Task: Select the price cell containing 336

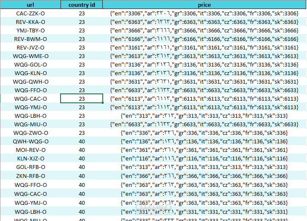Action: pos(204,133)
